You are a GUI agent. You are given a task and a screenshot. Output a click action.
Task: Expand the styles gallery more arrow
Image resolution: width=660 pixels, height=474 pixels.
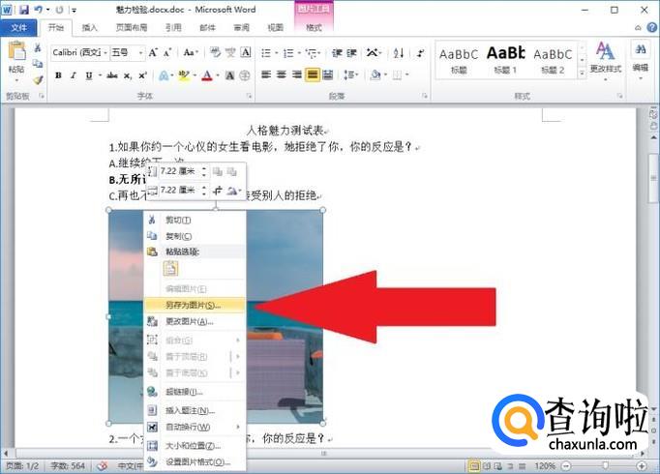[583, 73]
